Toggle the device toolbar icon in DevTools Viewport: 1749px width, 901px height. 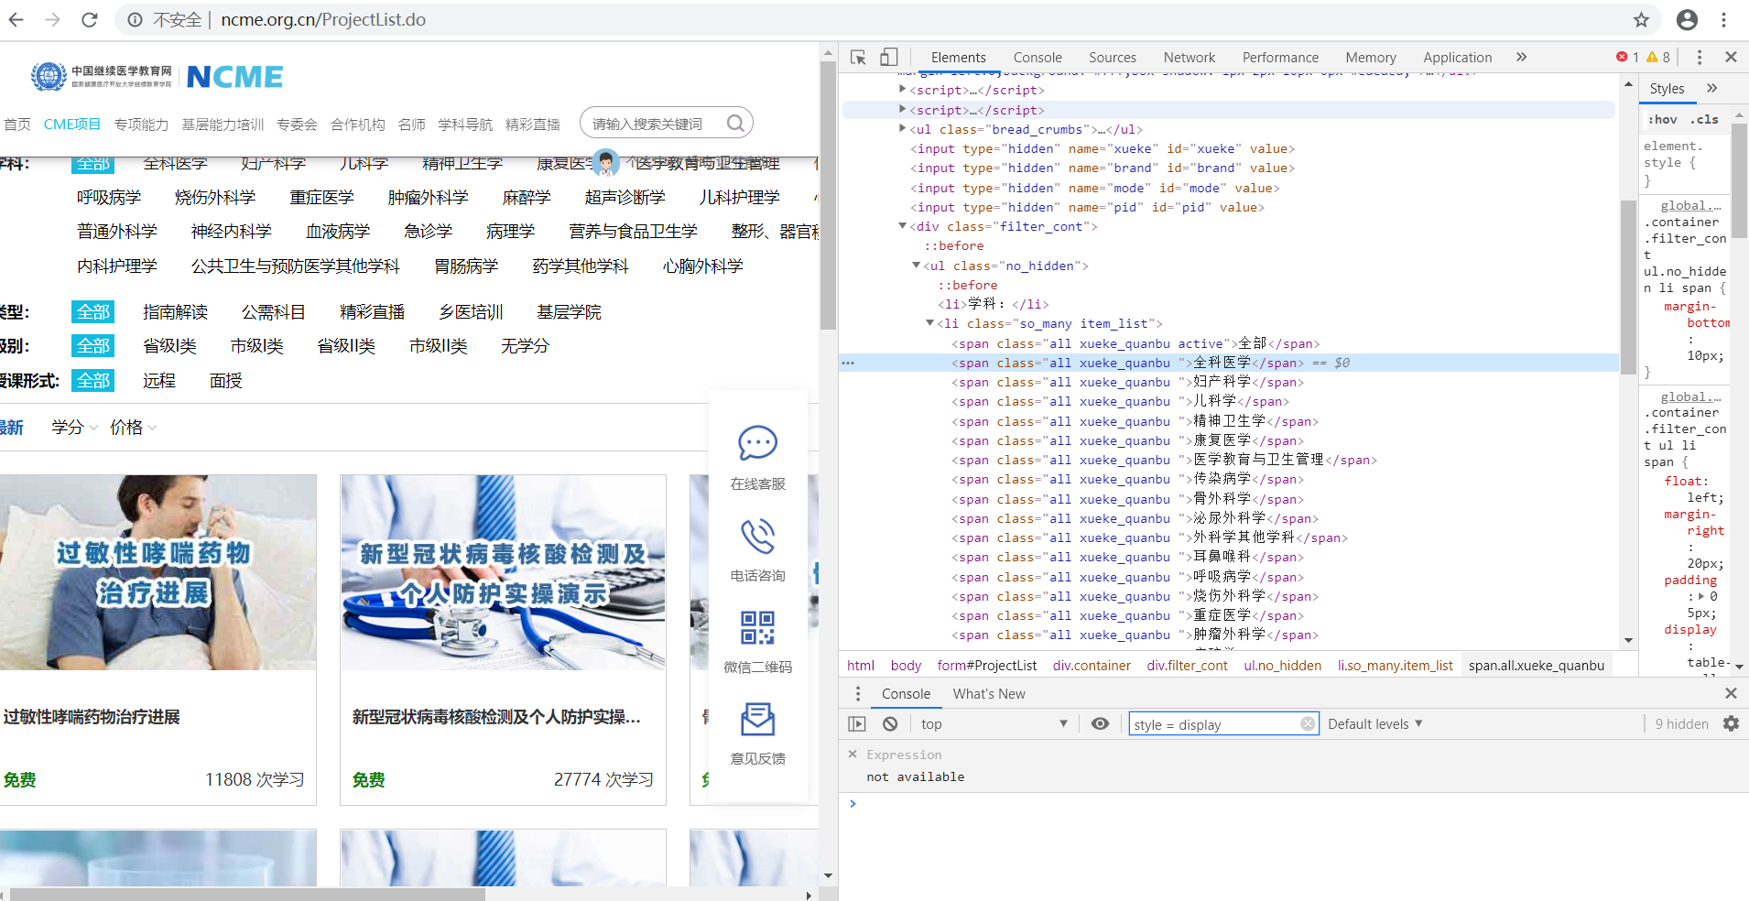coord(888,57)
